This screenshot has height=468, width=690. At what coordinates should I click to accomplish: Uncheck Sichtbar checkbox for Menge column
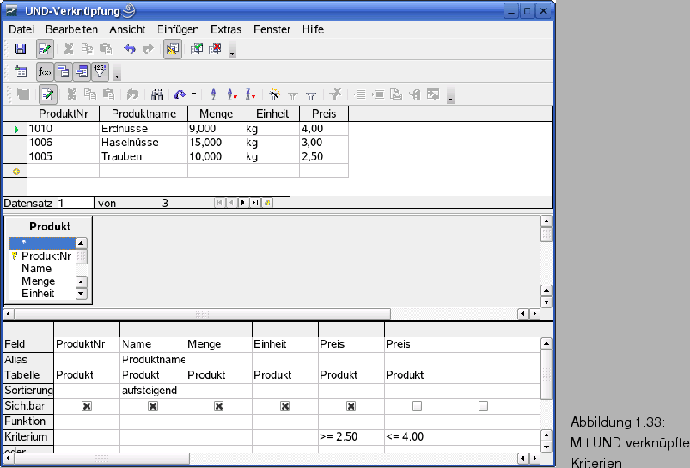point(218,406)
